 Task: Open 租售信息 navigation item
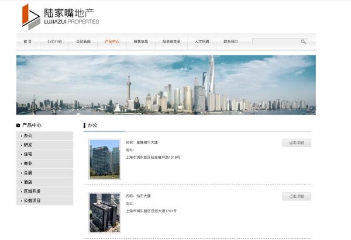[x=141, y=41]
